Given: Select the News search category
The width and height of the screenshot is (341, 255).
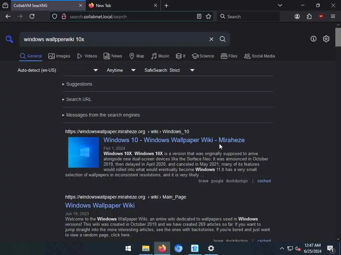Looking at the screenshot, I should (x=113, y=56).
